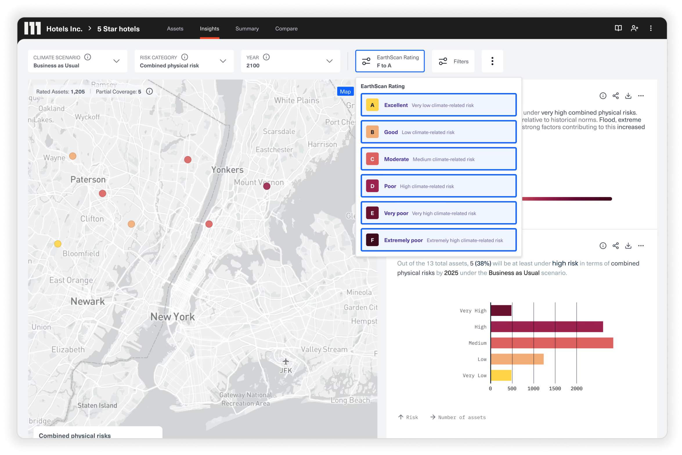Switch to the Assets tab
This screenshot has width=682, height=455.
[x=175, y=28]
